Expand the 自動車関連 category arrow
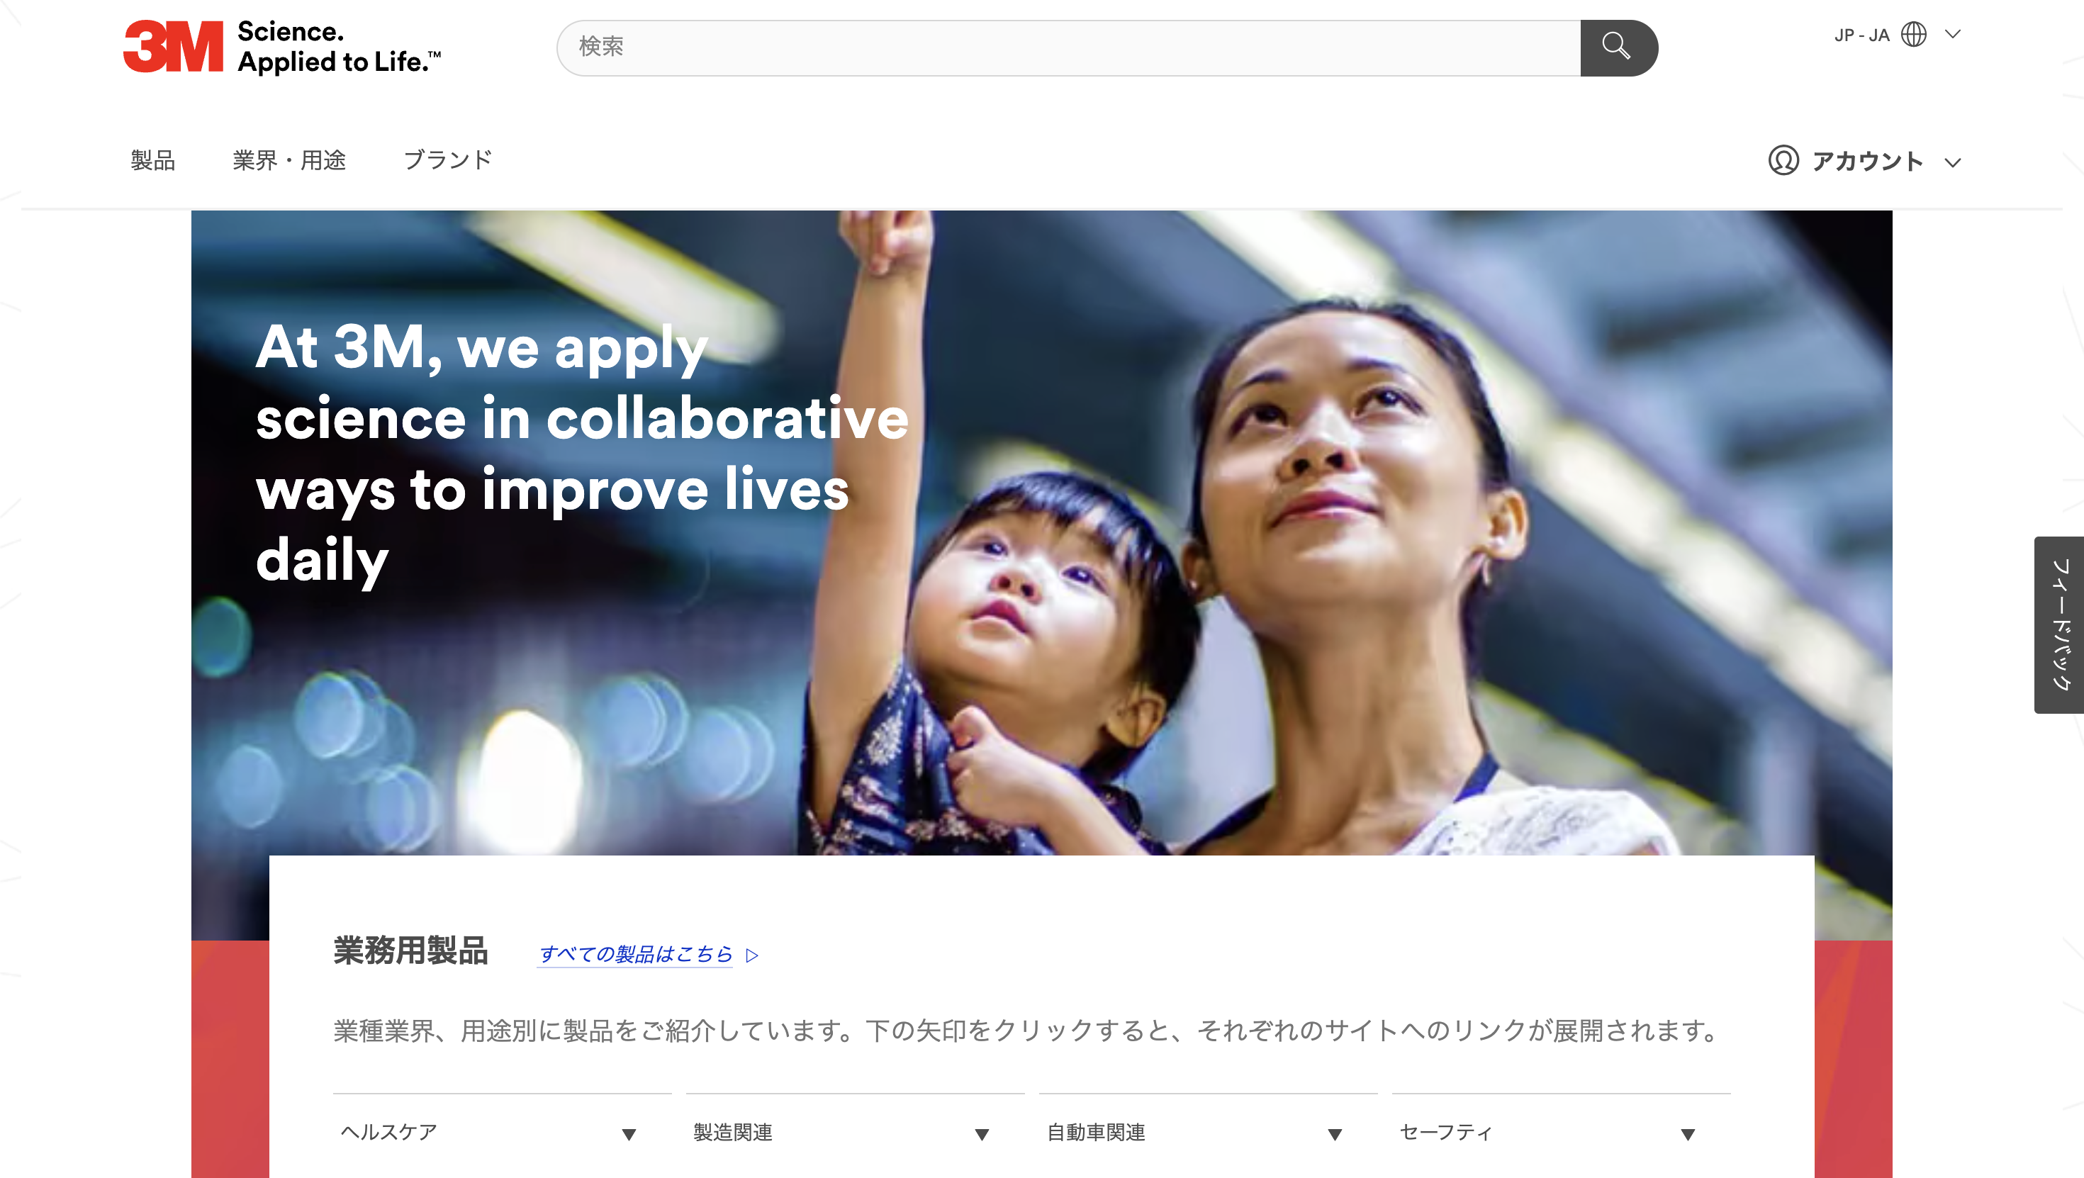This screenshot has width=2084, height=1178. [x=1335, y=1134]
